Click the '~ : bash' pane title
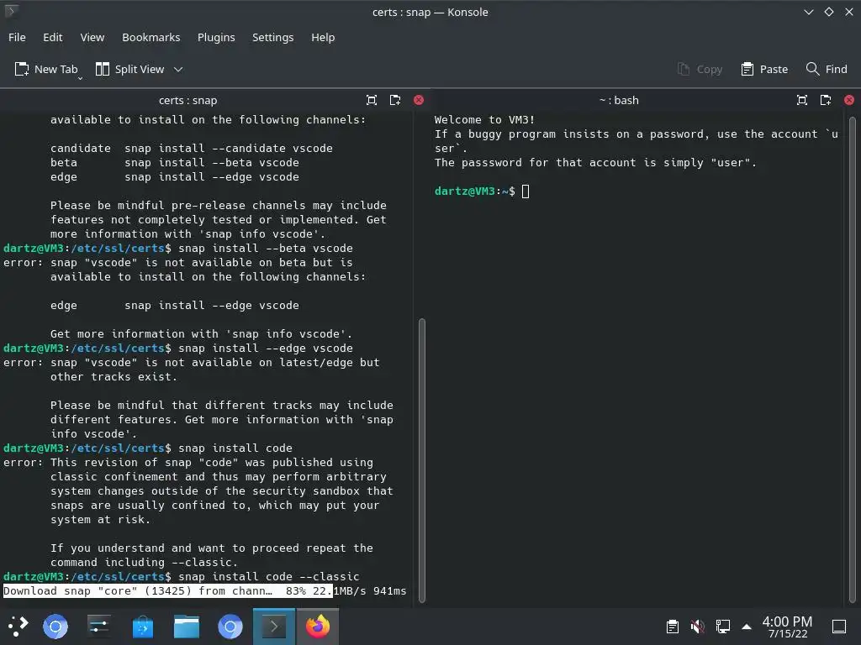The height and width of the screenshot is (645, 861). click(x=619, y=101)
